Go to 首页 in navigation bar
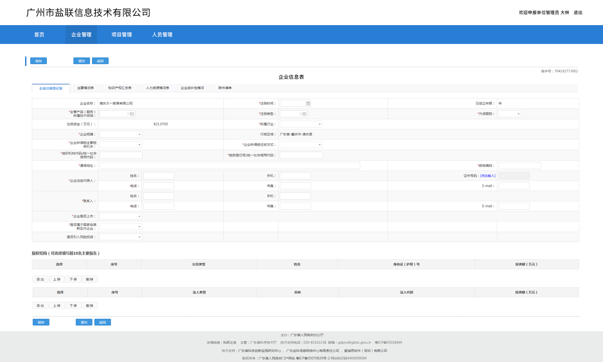 (x=39, y=35)
